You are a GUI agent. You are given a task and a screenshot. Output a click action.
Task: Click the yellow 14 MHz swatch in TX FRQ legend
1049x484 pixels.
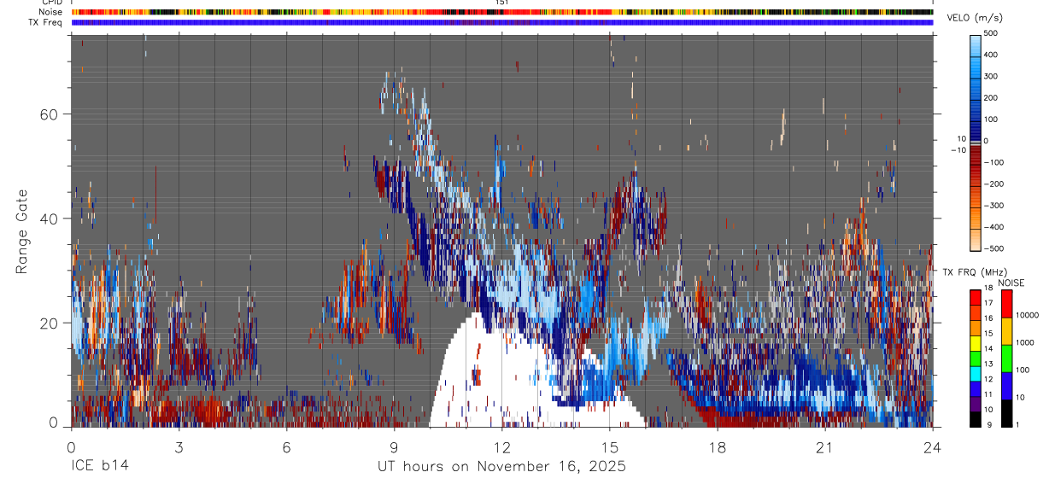[x=975, y=343]
